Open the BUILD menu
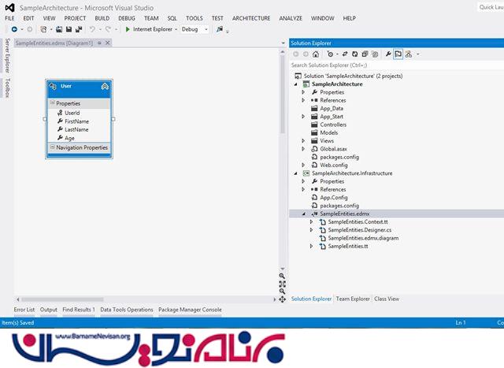504x368 pixels. [x=102, y=18]
